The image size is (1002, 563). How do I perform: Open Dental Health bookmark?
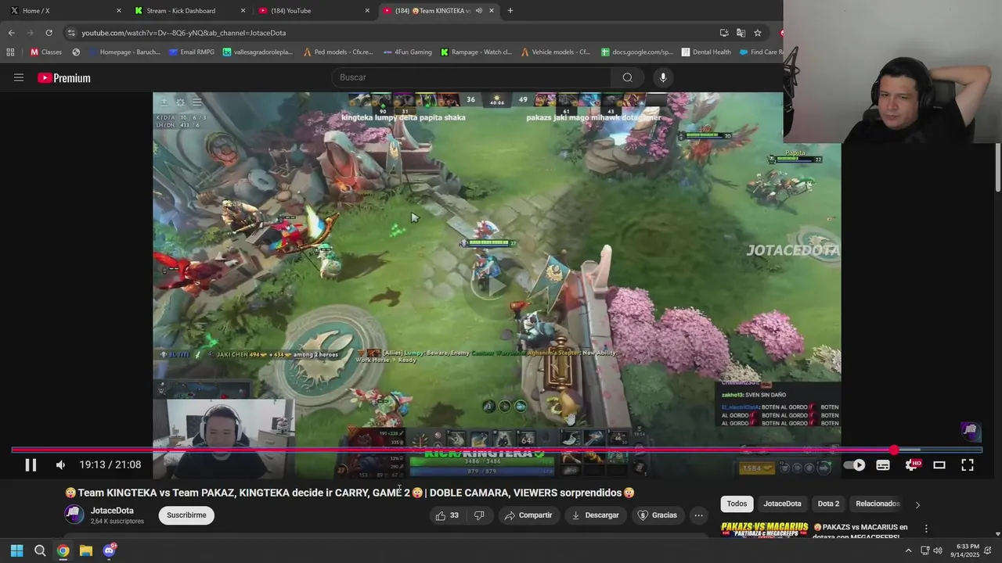point(706,52)
